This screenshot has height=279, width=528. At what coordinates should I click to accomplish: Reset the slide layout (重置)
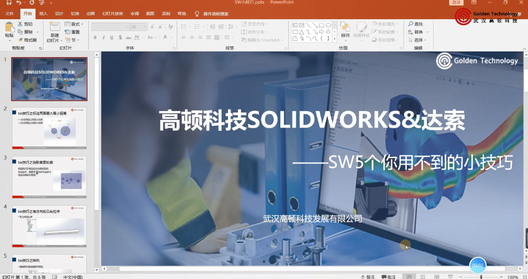(73, 32)
